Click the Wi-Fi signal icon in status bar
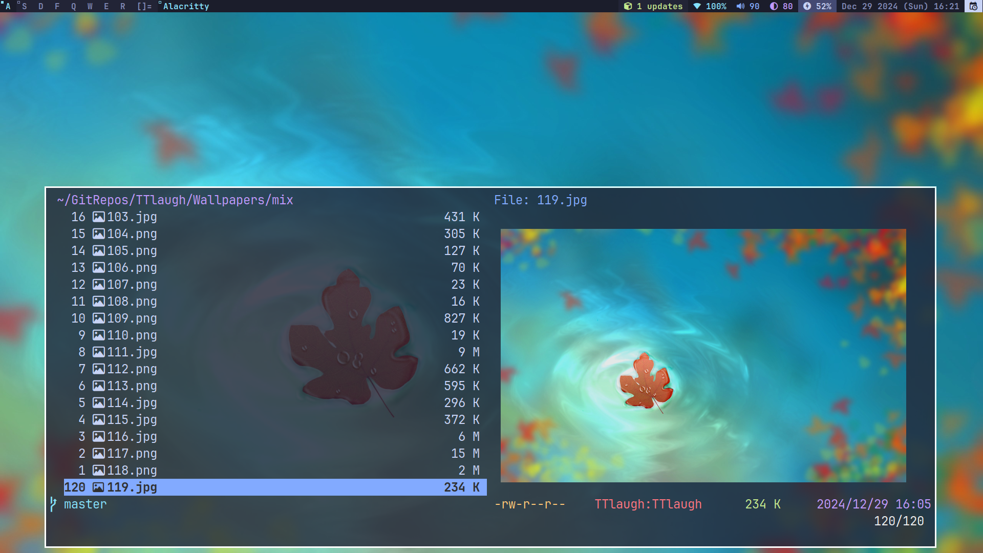The width and height of the screenshot is (983, 553). (697, 6)
